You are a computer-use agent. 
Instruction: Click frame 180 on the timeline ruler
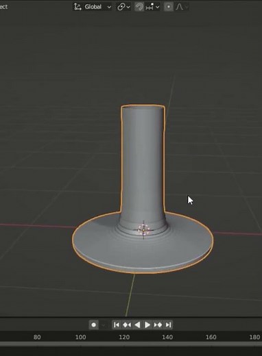click(x=254, y=337)
